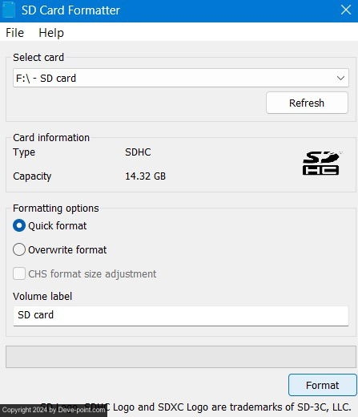358x417 pixels.
Task: Click the Quick format label text
Action: [x=58, y=226]
